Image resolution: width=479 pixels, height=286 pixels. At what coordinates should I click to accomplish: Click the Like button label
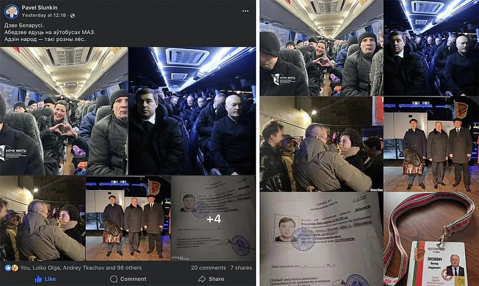tap(50, 279)
